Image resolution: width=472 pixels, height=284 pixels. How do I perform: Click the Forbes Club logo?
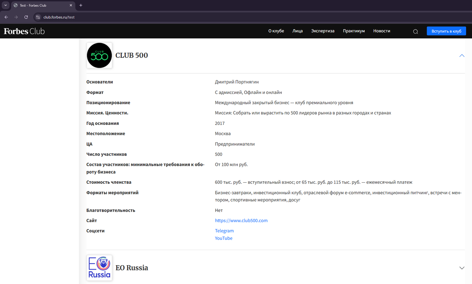click(24, 31)
